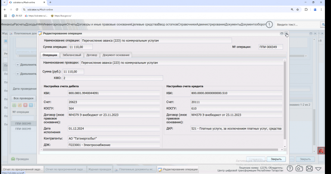
Task: Switch to the 'Забалансовый' tab
Action: point(72,55)
